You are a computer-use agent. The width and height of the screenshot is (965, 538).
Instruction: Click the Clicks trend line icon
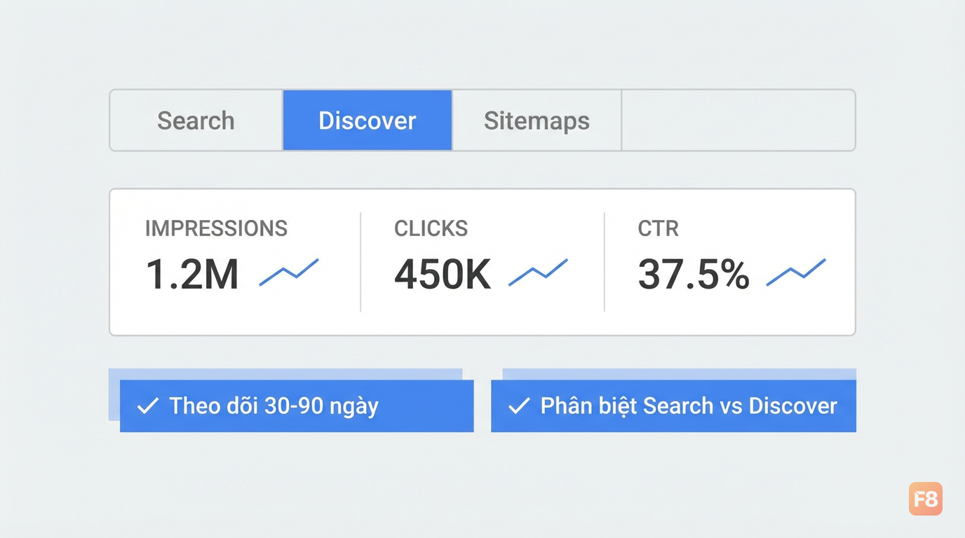538,272
